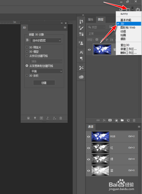Select the world map layer thumbnail
The image size is (142, 194).
[102, 49]
